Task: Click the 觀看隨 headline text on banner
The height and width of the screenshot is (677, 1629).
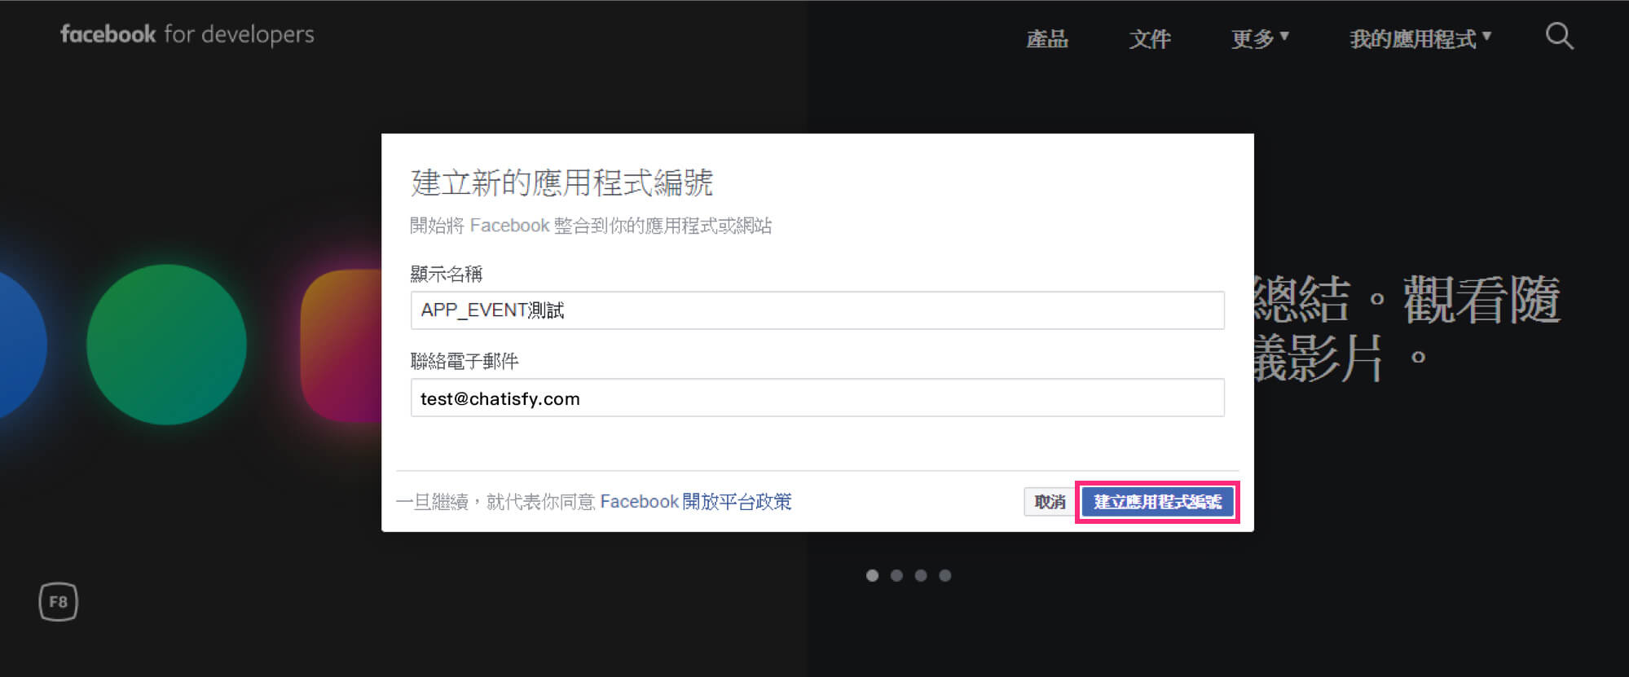Action: coord(1480,300)
